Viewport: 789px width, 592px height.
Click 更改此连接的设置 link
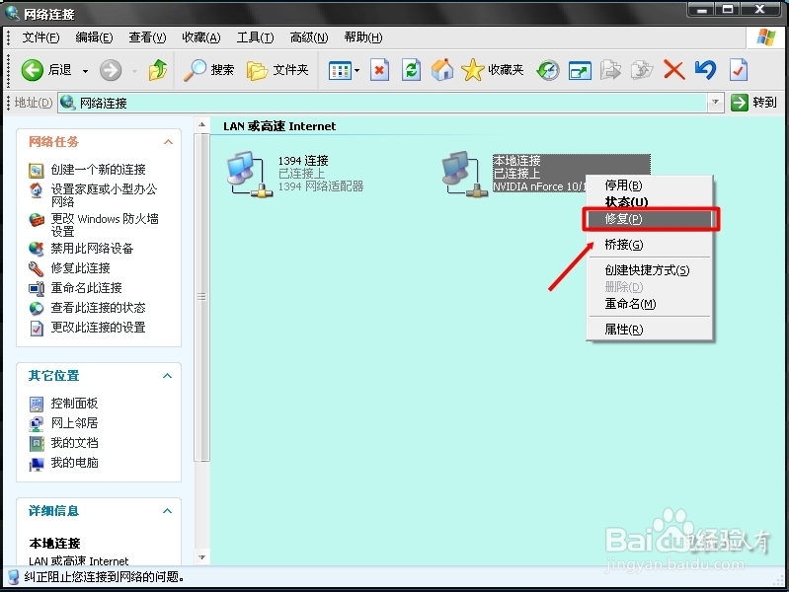(x=98, y=328)
